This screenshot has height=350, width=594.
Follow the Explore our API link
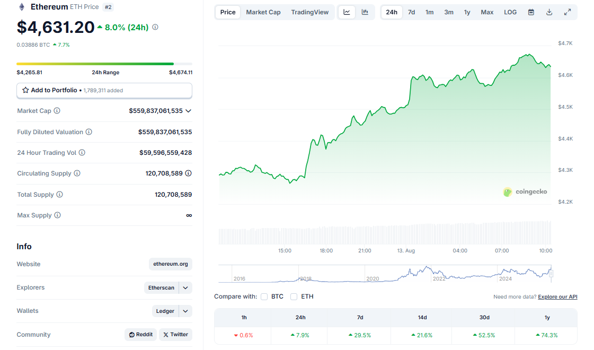557,296
